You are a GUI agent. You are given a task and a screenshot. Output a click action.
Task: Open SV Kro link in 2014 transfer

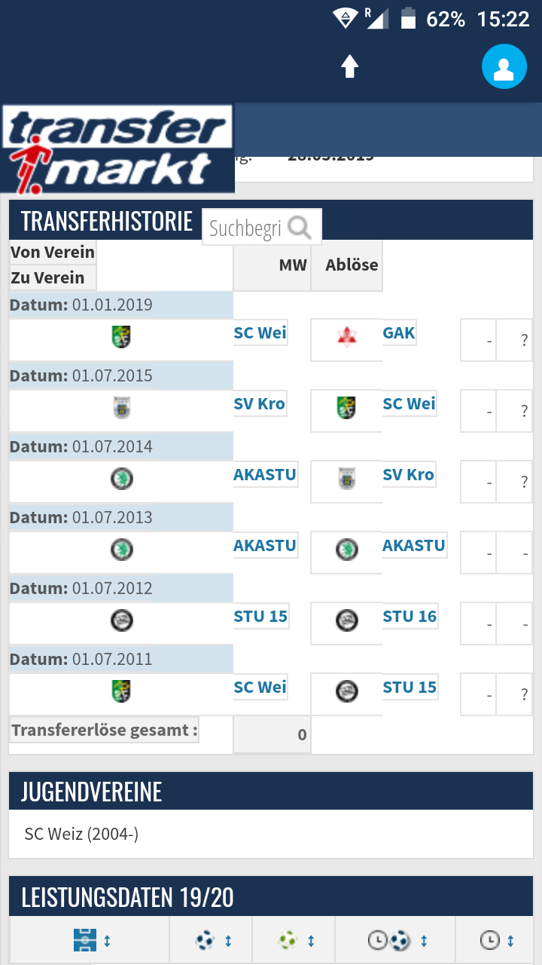[408, 474]
